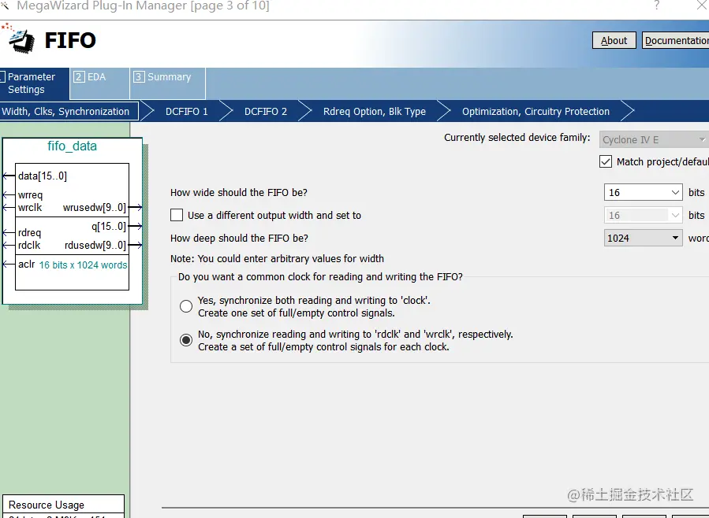
Task: Click the wrusedw[9..0] port label
Action: point(95,208)
